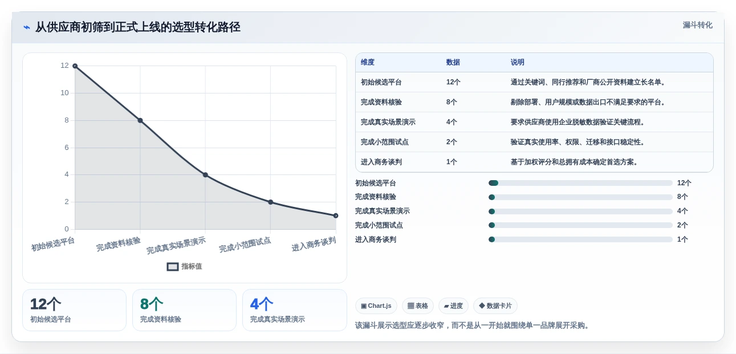This screenshot has width=736, height=354.
Task: Click the chart data point for 进入商务谈判
Action: [336, 215]
